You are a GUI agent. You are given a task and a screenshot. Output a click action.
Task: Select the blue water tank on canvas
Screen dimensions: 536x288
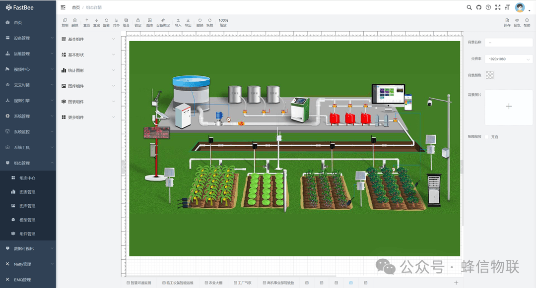pyautogui.click(x=191, y=93)
